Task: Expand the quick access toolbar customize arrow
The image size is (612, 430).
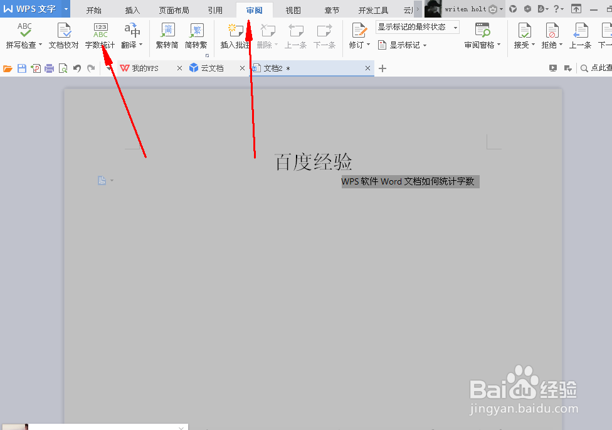Action: (108, 68)
